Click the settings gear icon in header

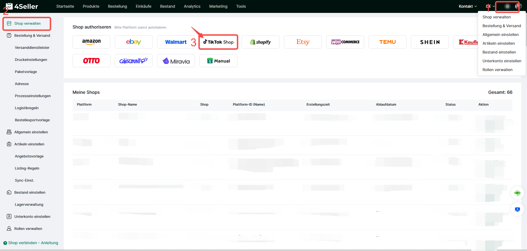507,6
